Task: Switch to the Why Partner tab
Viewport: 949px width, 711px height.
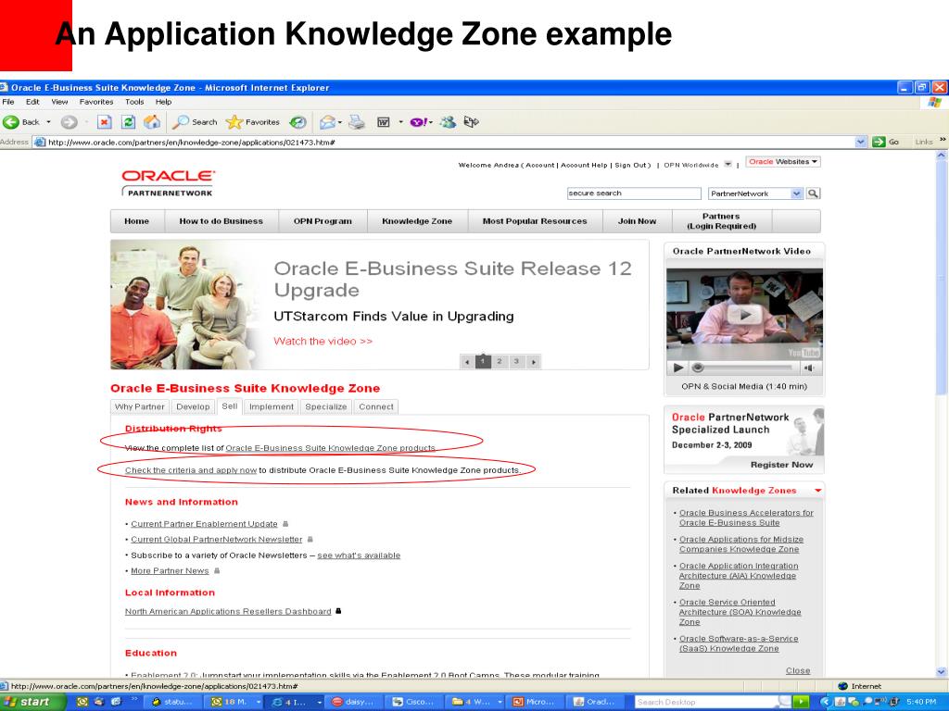Action: (140, 407)
